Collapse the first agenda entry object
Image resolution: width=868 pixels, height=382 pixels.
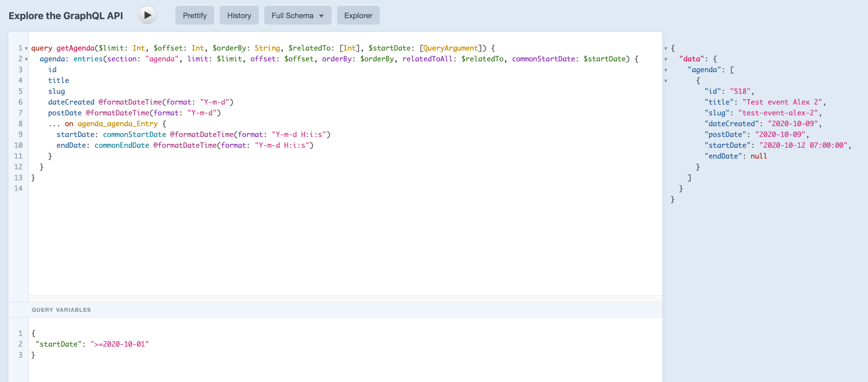666,81
